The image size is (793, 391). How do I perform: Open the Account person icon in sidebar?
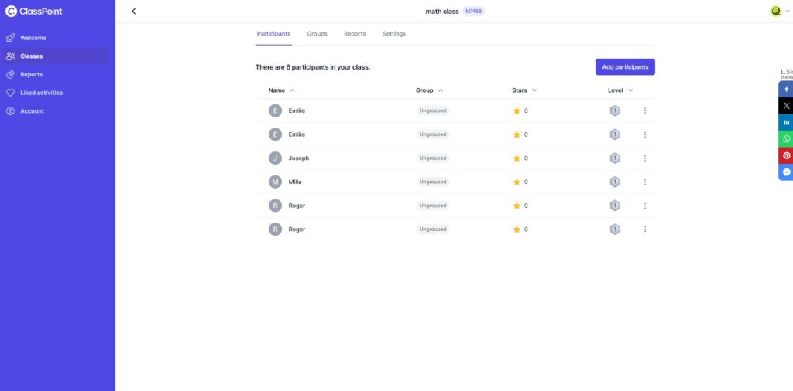click(10, 111)
